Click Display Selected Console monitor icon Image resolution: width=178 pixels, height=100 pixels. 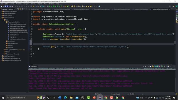[x=164, y=66]
